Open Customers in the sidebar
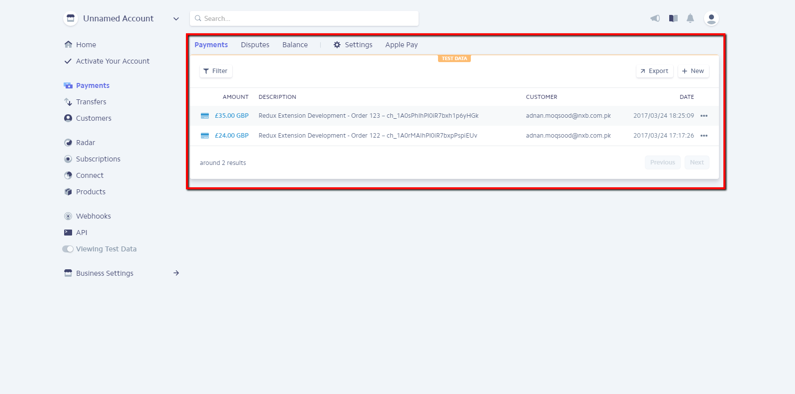Screen dimensions: 795x394 point(93,118)
